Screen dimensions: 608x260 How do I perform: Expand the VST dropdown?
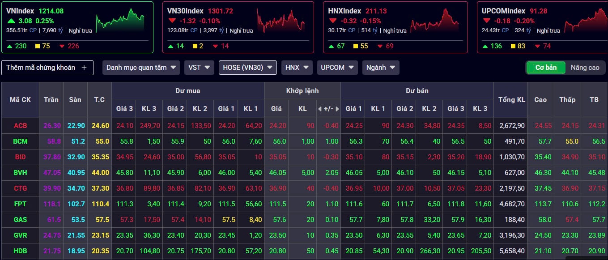pos(199,68)
